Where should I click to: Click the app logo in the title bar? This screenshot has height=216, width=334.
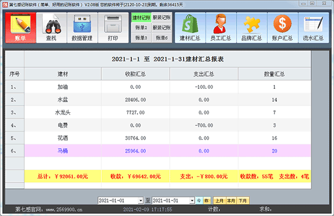(x=5, y=4)
